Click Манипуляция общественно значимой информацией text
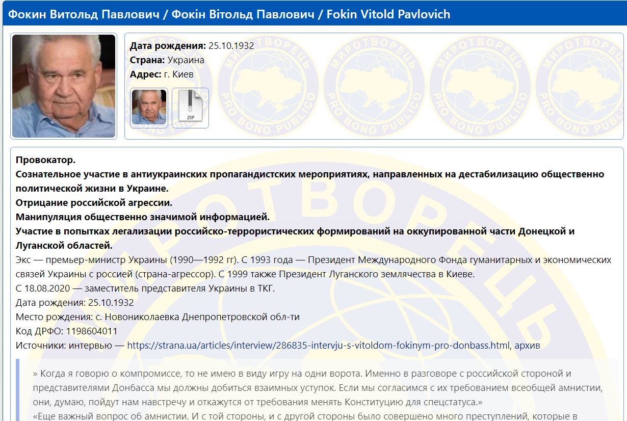This screenshot has width=627, height=421. 142,217
